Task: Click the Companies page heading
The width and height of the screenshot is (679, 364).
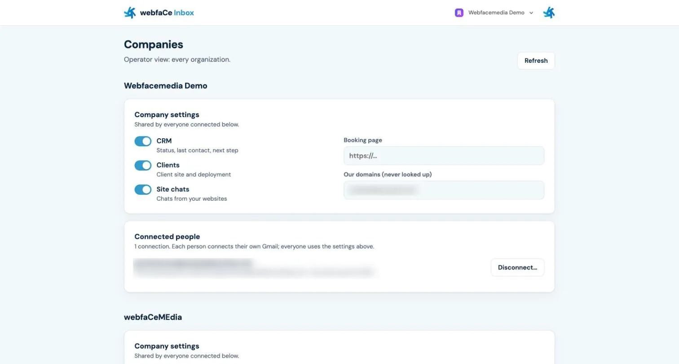Action: [154, 44]
